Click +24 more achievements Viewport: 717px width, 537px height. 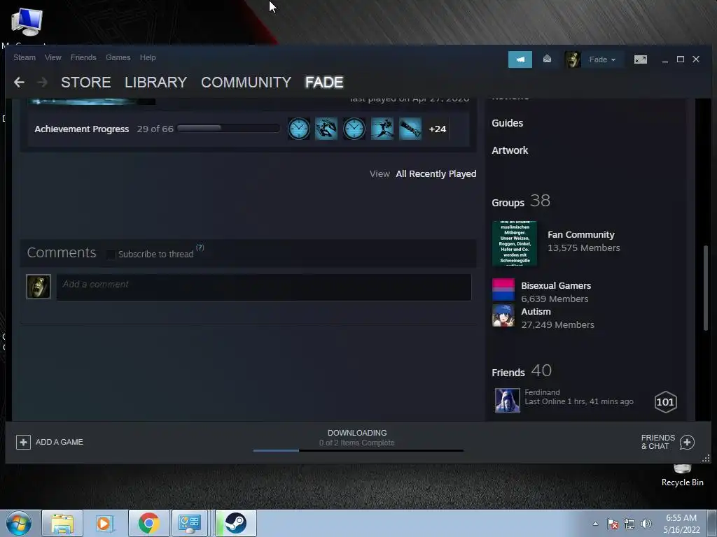point(437,129)
